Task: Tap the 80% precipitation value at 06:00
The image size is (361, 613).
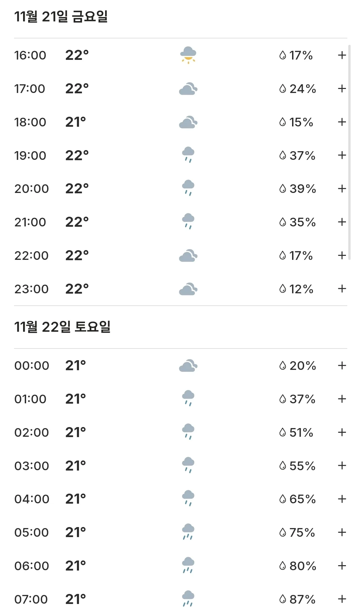Action: pos(303,566)
